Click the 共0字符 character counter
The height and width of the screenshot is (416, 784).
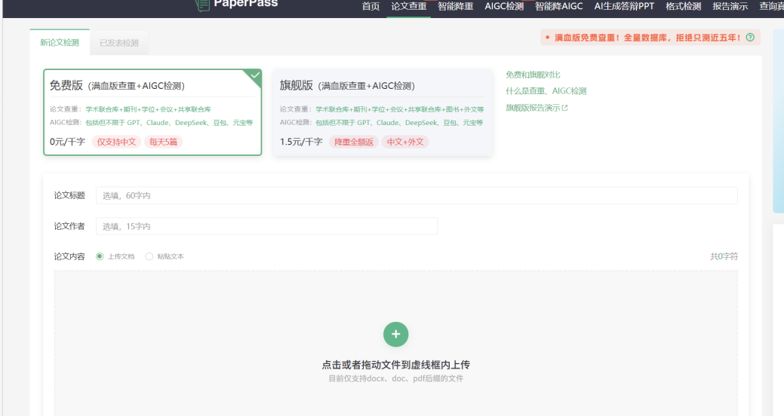click(x=724, y=256)
